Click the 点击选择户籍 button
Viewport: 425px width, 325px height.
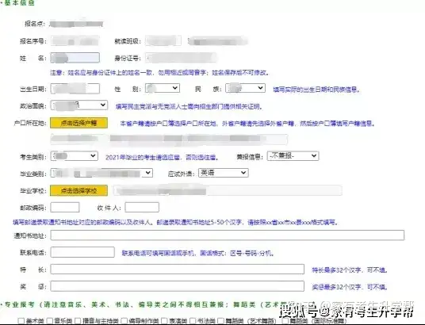pos(78,123)
